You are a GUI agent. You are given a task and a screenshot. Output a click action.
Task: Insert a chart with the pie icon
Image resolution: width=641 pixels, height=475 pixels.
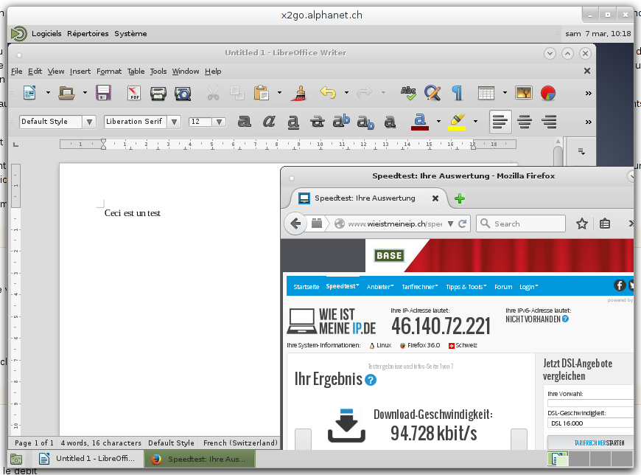click(x=547, y=93)
